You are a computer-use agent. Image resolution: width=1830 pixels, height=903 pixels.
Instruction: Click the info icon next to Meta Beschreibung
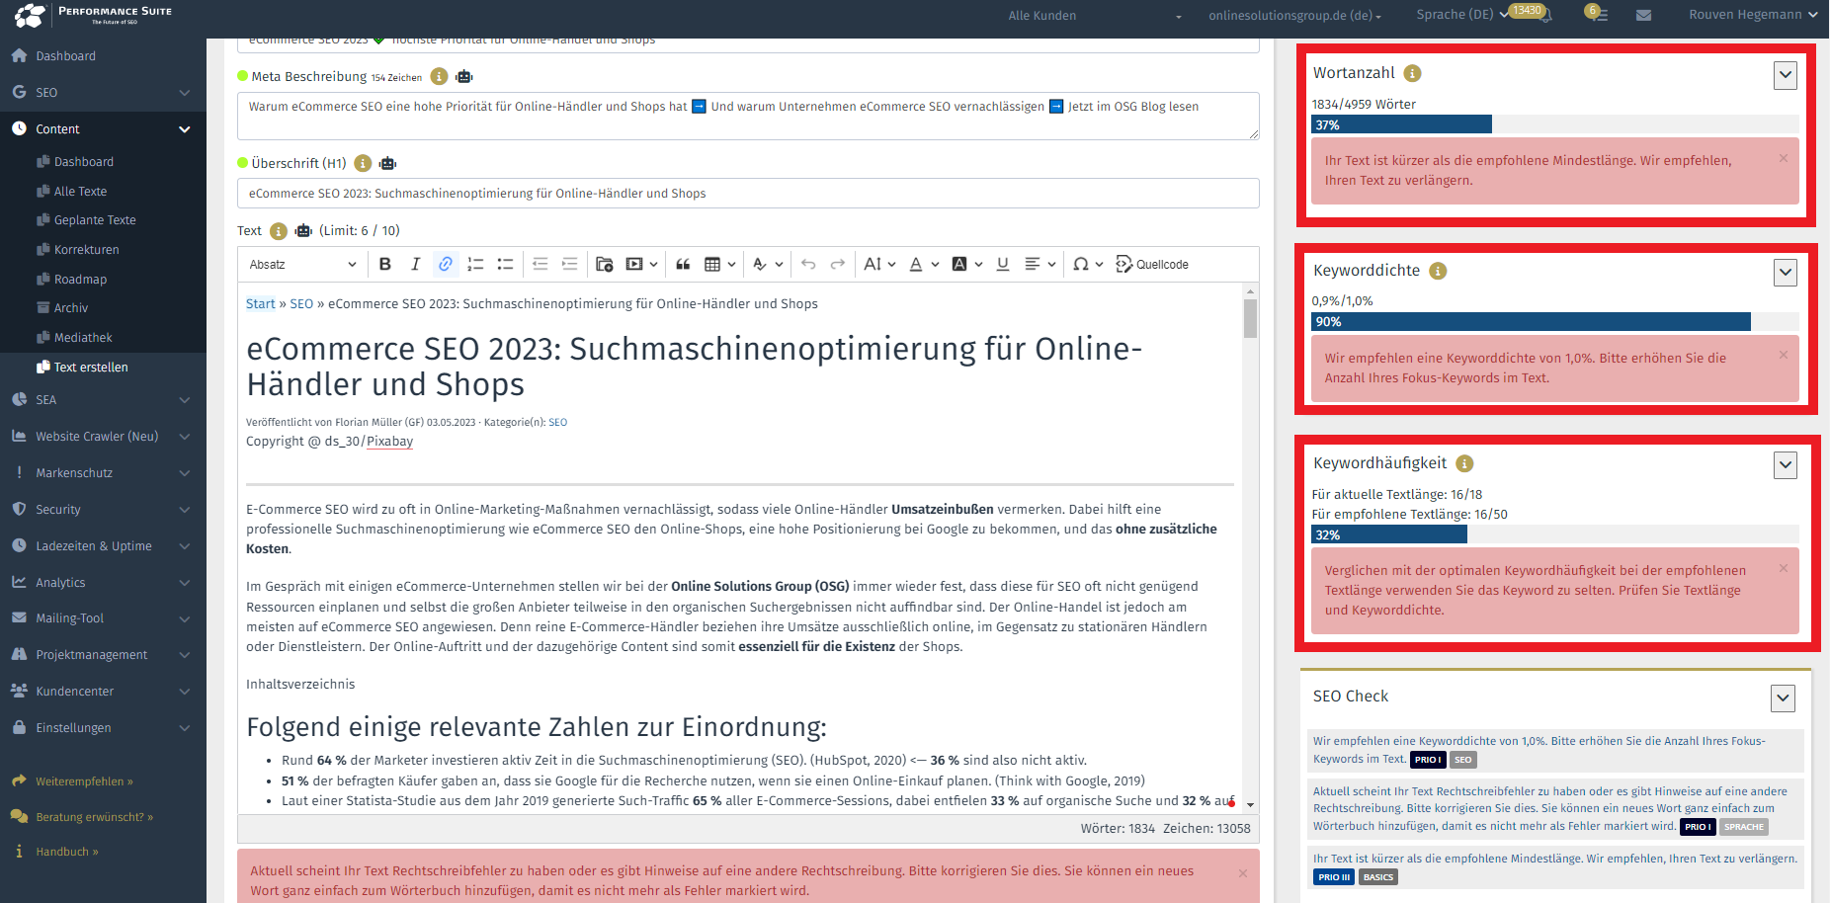click(x=440, y=76)
